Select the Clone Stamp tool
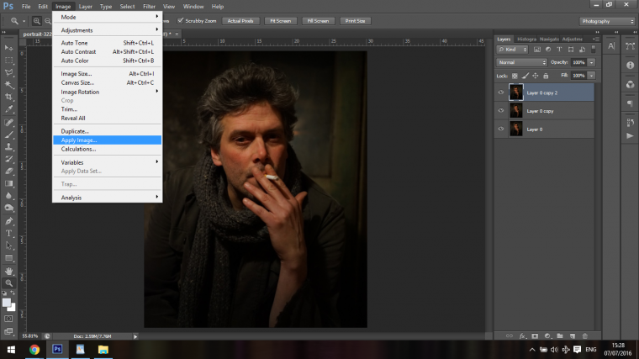The image size is (639, 359). [8, 146]
